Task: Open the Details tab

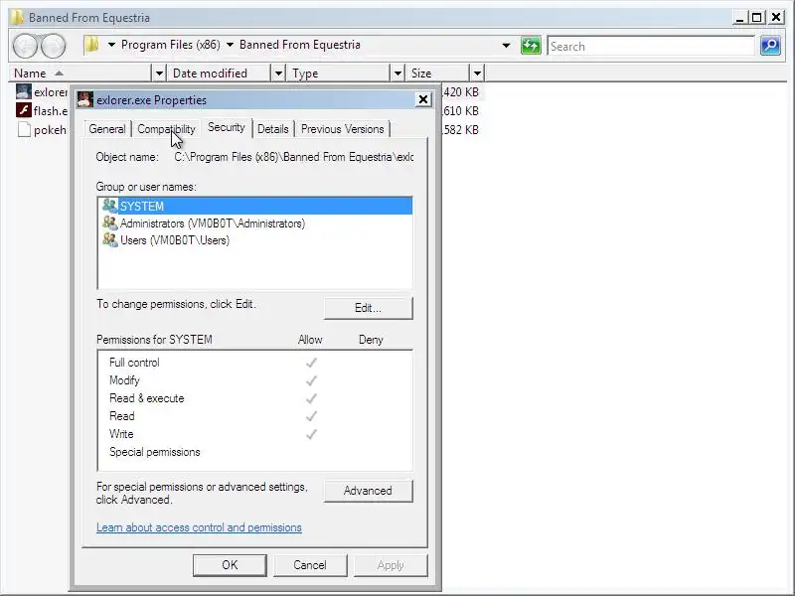Action: [272, 129]
